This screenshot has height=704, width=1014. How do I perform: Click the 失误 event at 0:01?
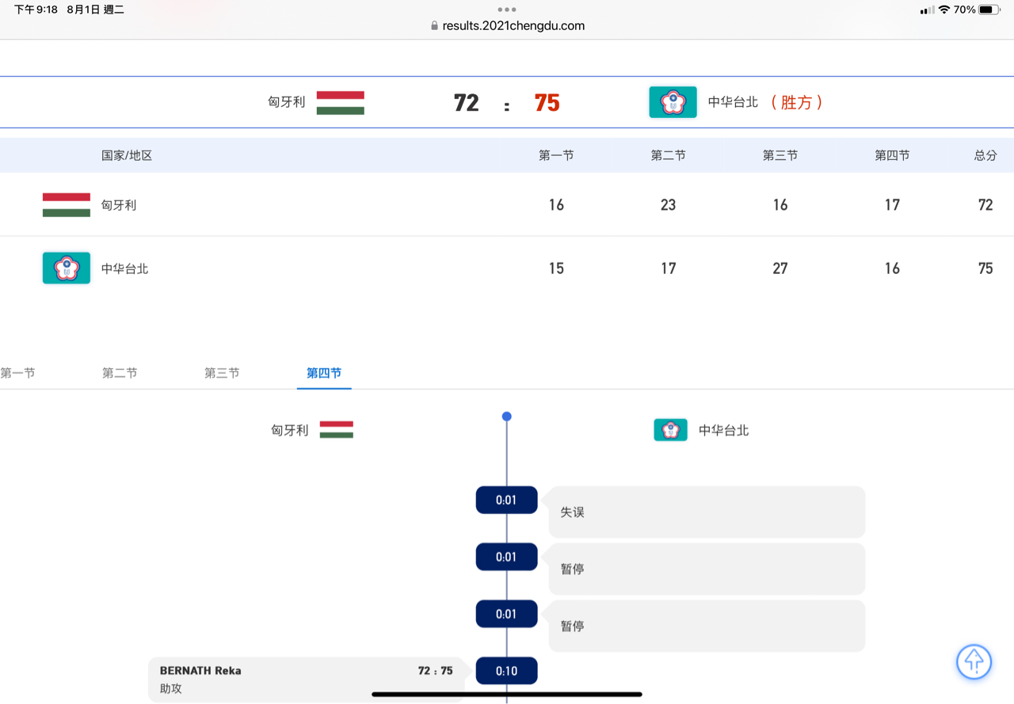click(706, 512)
